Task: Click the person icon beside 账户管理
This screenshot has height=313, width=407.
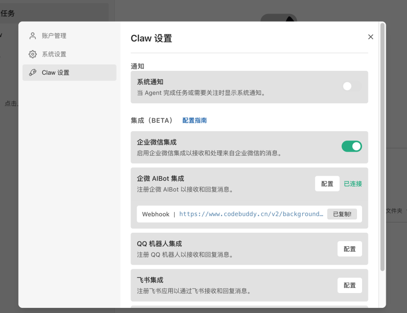Action: pos(32,36)
